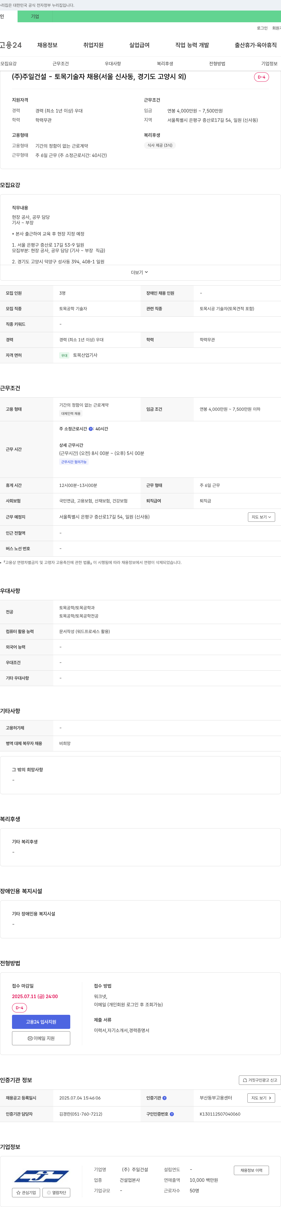This screenshot has height=1207, width=281.
Task: Click the 우대 badge beside 토목산업기사
Action: point(64,356)
